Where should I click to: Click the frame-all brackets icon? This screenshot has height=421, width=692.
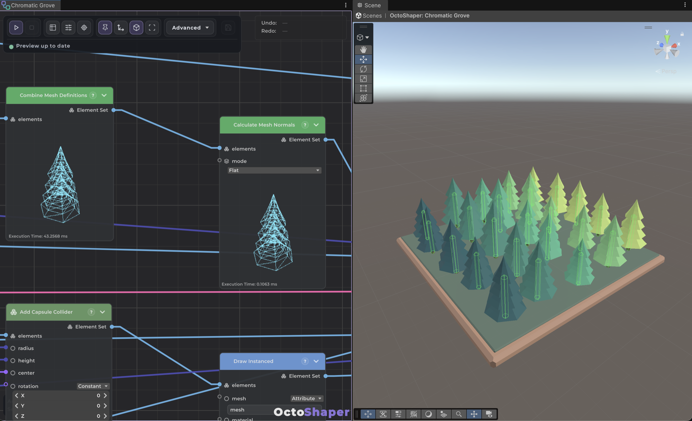point(152,28)
